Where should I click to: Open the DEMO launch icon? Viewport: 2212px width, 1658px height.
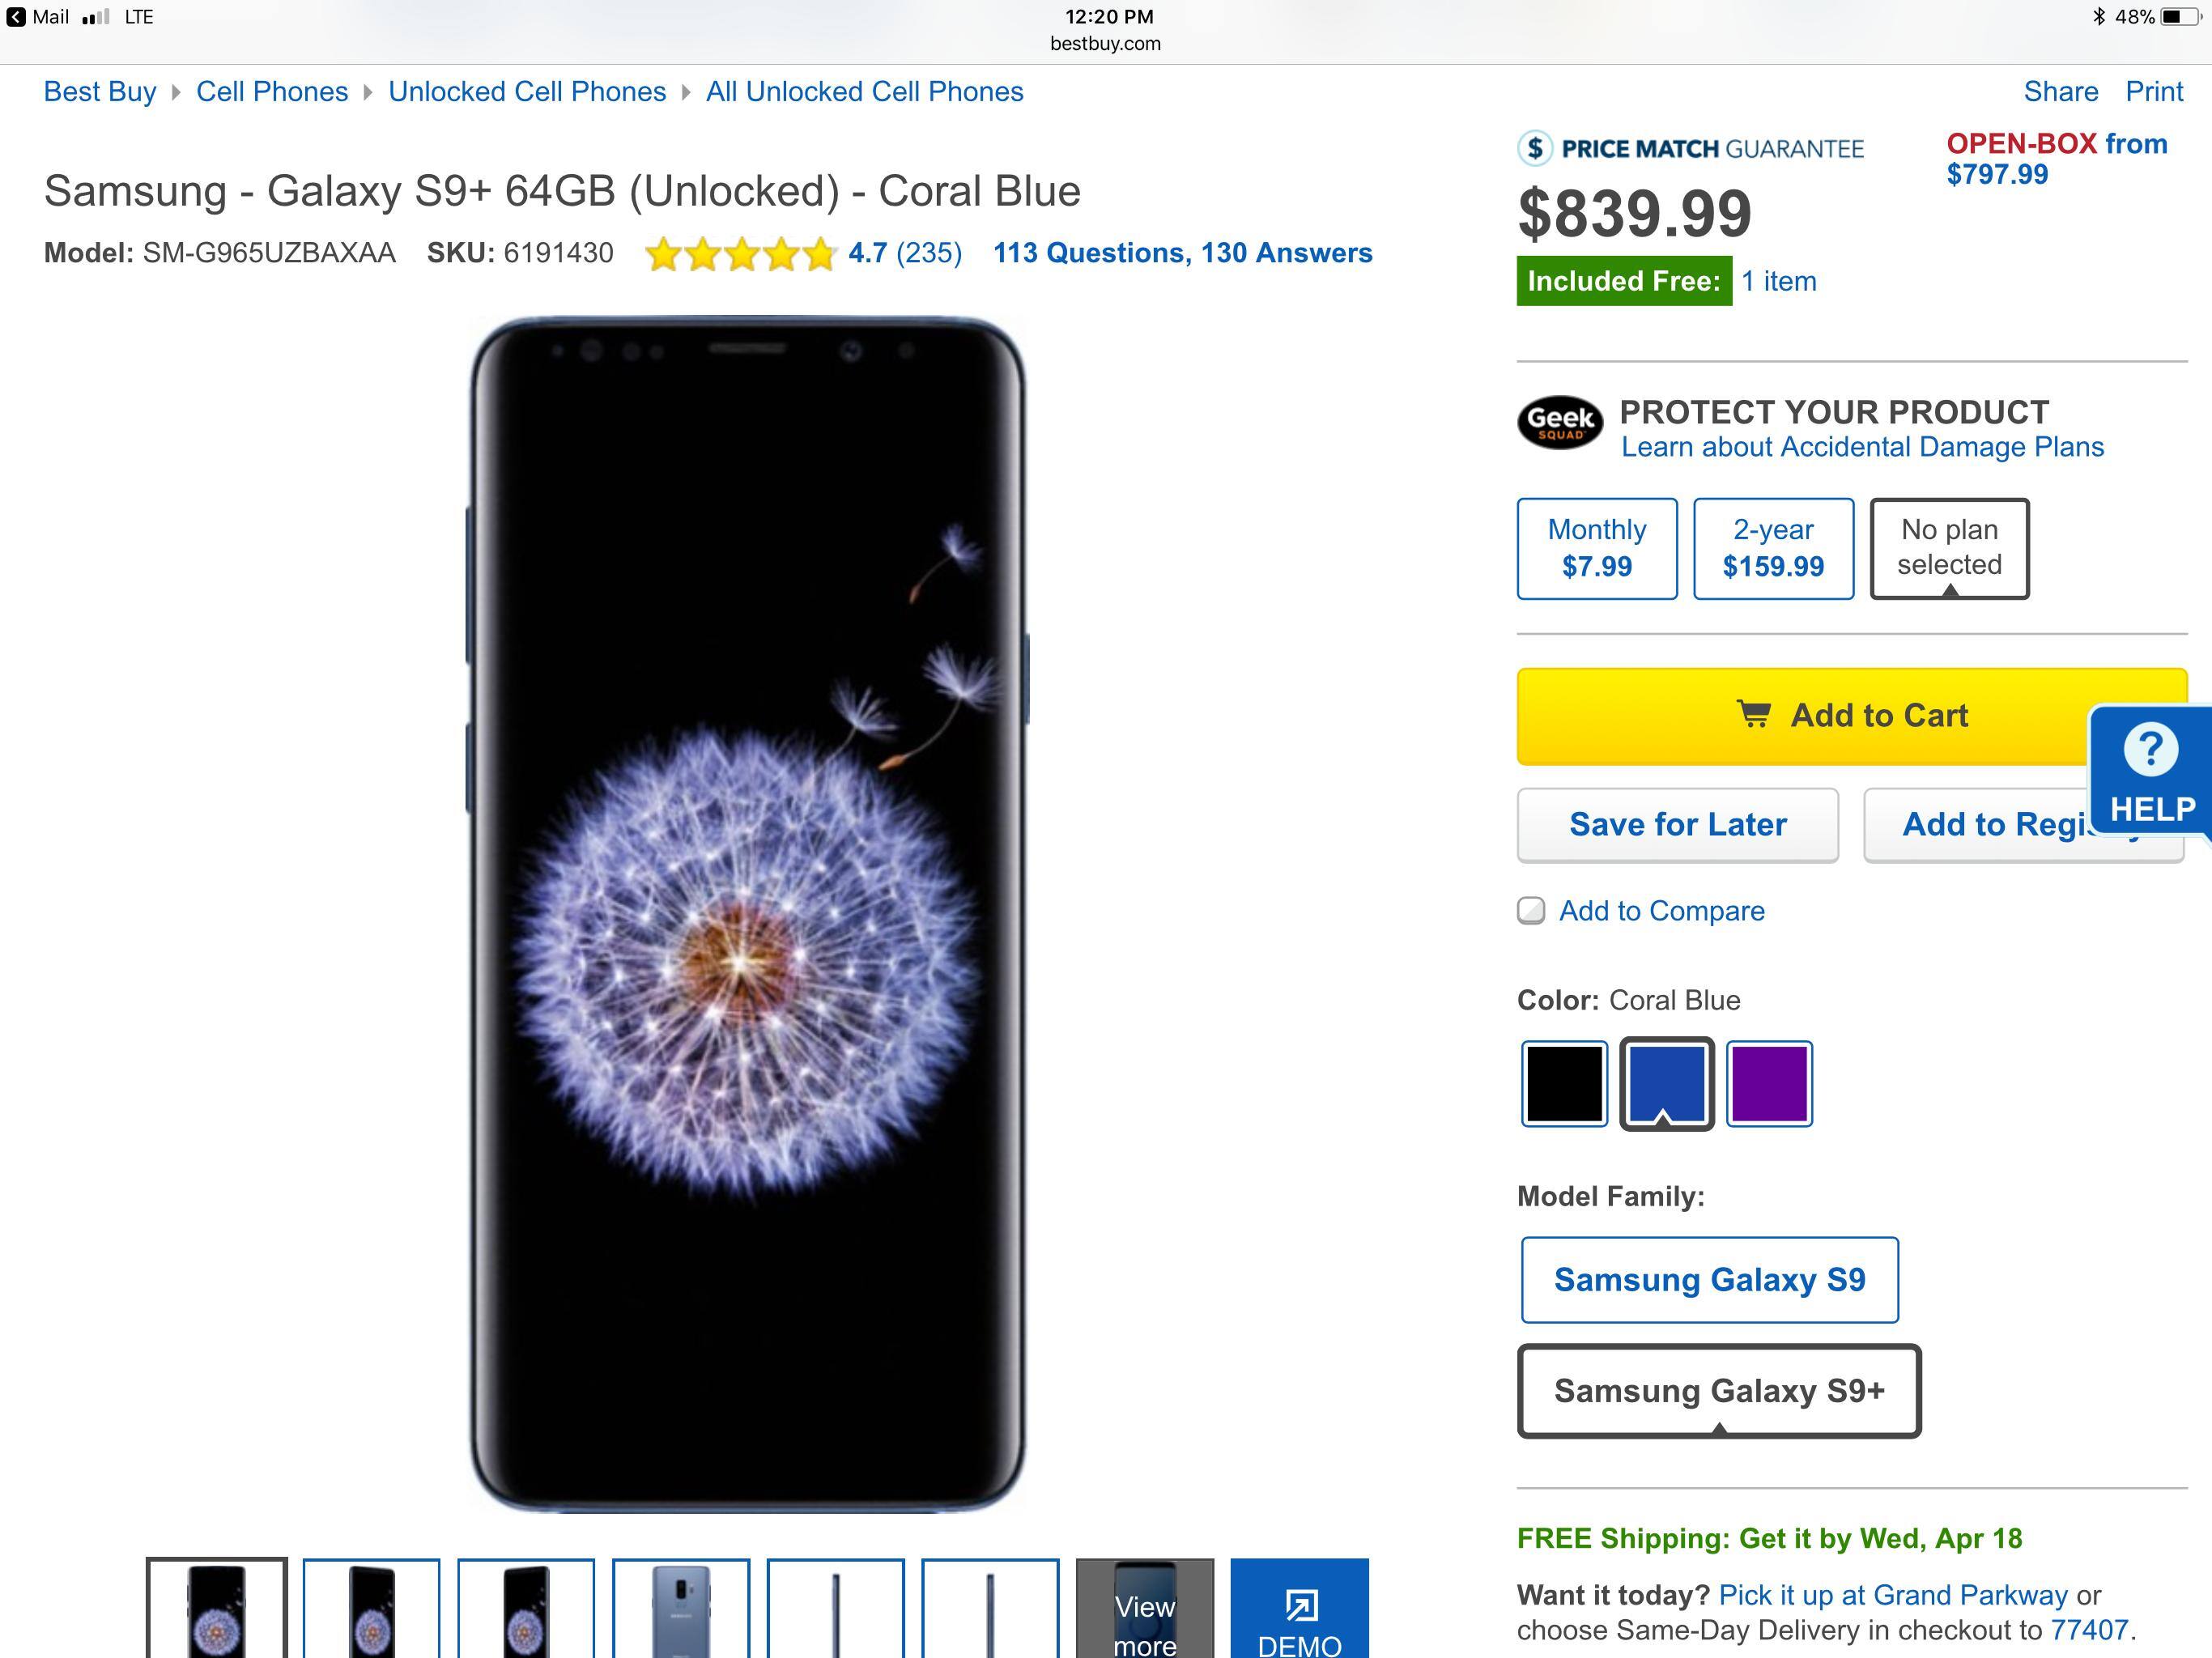[x=1300, y=1605]
